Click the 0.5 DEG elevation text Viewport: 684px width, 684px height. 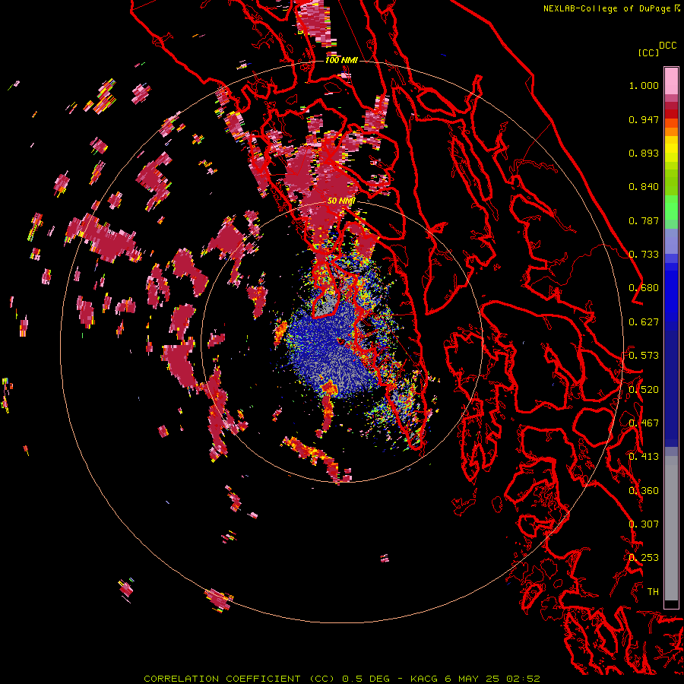pos(366,679)
